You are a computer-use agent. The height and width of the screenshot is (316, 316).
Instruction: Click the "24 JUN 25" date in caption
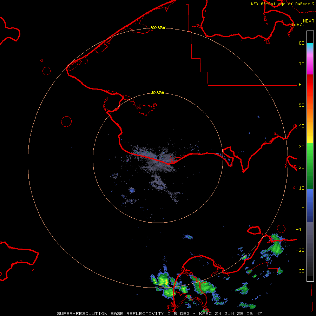tap(229, 314)
